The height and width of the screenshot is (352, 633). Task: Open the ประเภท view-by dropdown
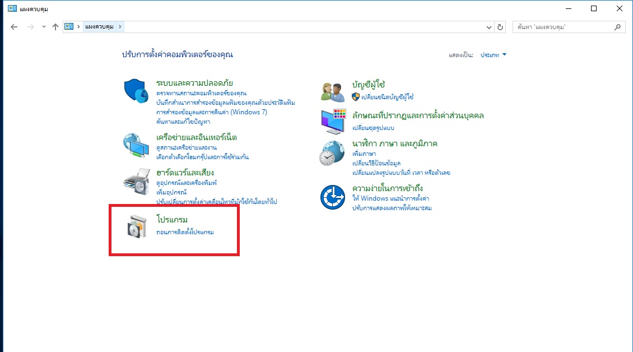[490, 54]
